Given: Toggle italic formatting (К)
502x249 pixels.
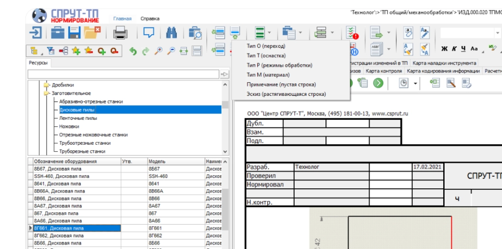Looking at the screenshot, I should (454, 49).
